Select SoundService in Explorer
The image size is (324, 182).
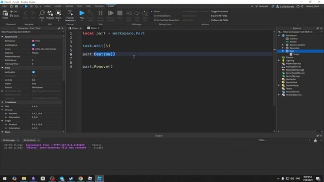pos(293,92)
